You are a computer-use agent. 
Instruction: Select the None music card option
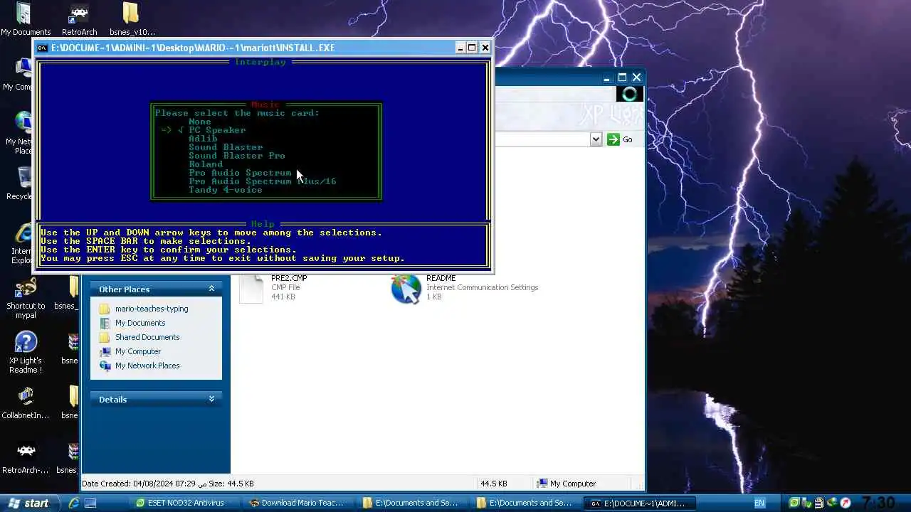[200, 122]
